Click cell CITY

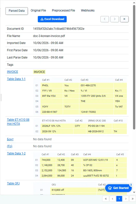(80, 126)
